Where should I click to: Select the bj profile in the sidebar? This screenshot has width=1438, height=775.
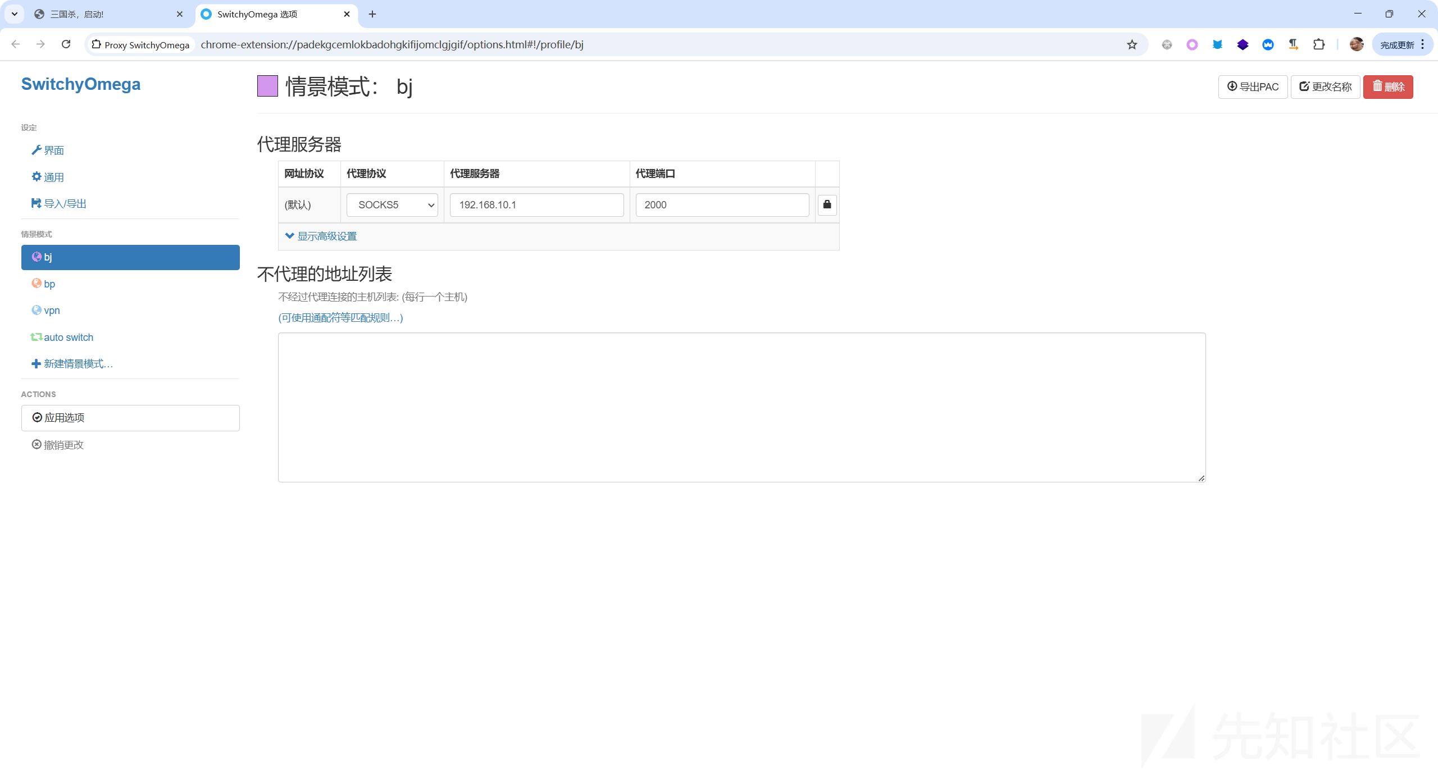click(130, 257)
